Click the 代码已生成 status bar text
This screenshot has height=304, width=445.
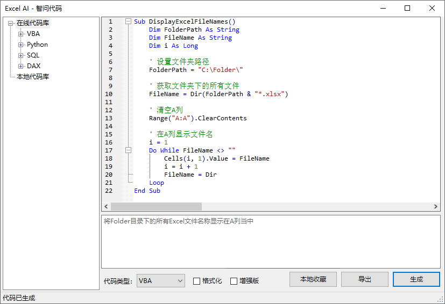(19, 298)
